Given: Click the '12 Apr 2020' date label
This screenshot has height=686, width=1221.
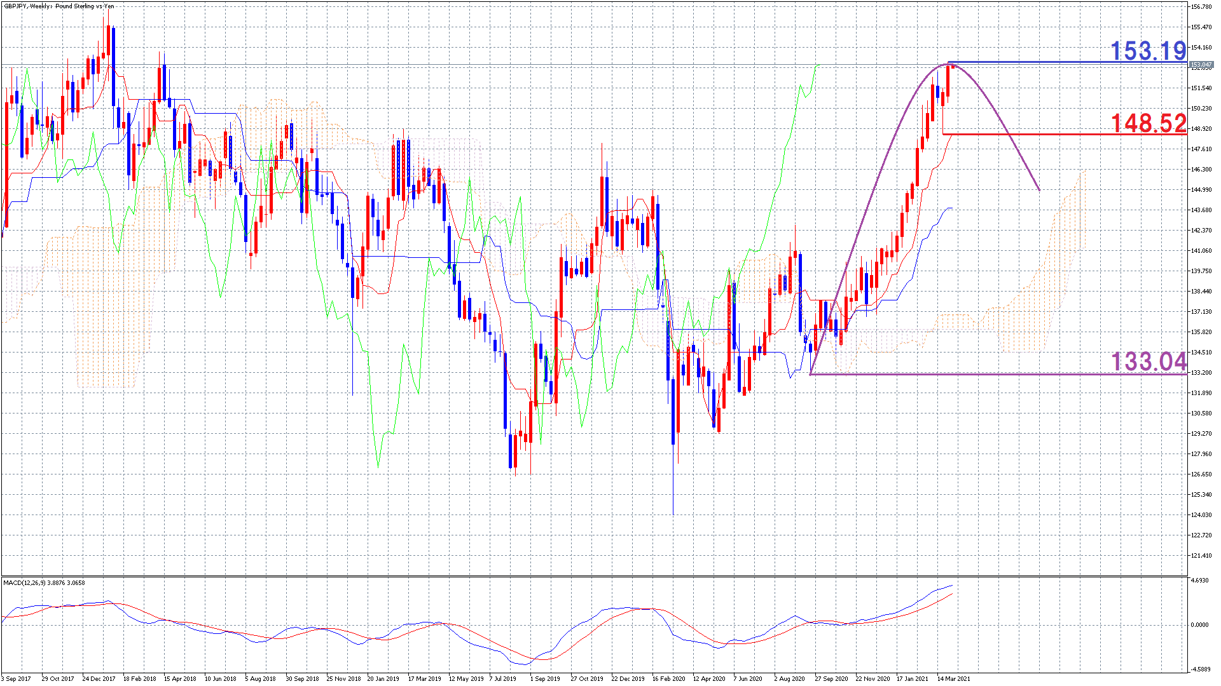Looking at the screenshot, I should click(709, 679).
